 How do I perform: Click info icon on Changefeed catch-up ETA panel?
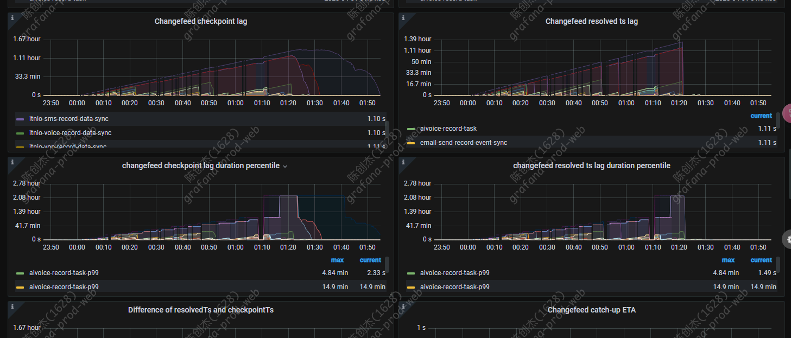(x=403, y=307)
